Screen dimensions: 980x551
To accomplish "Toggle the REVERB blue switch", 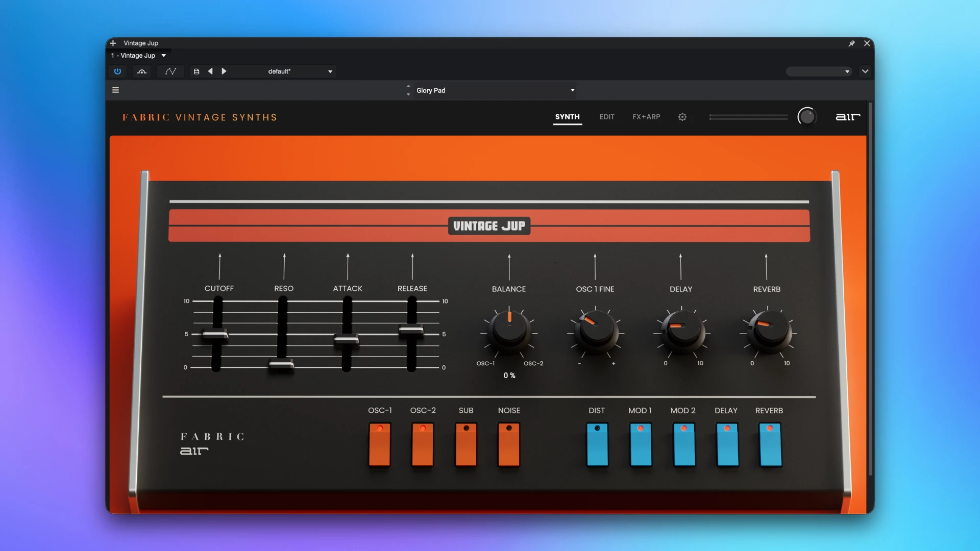I will click(x=770, y=444).
